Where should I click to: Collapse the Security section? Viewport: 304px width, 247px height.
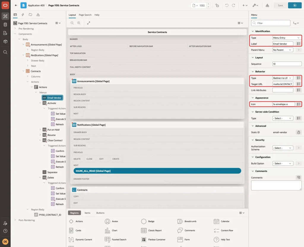pyautogui.click(x=253, y=140)
